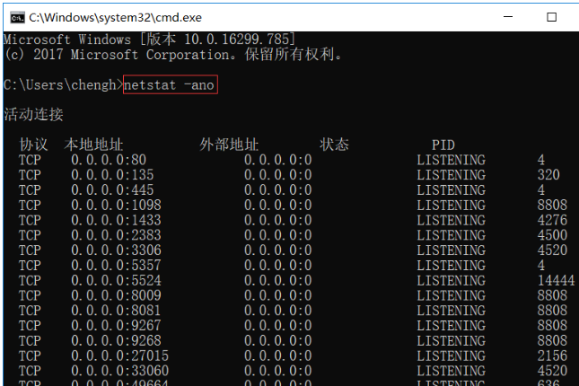Click local address 0.0.0.0:3306

pyautogui.click(x=116, y=250)
